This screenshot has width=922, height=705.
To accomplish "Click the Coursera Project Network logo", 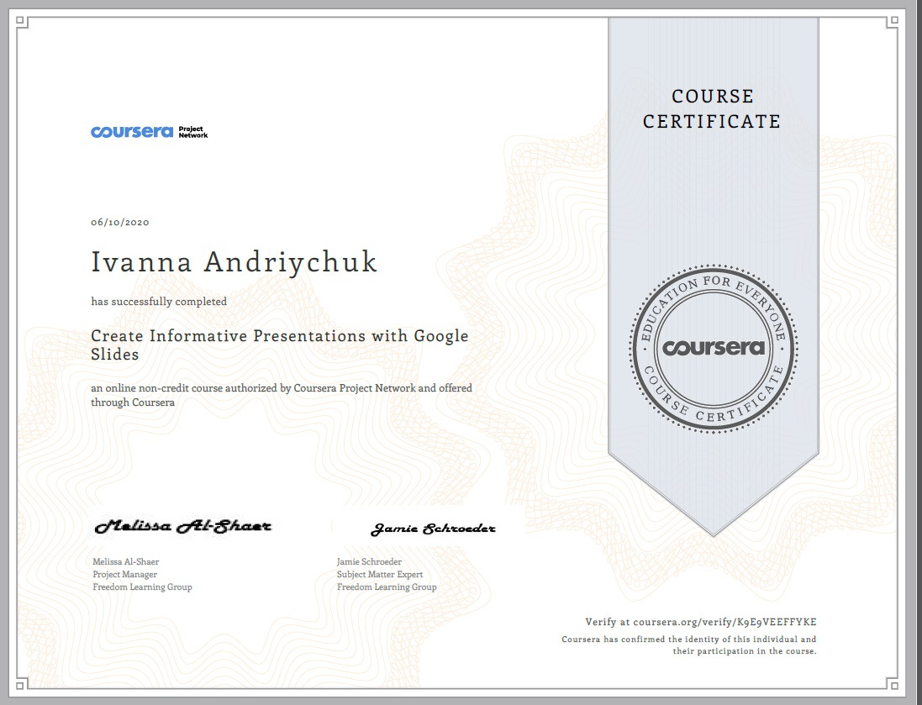I will (x=149, y=132).
